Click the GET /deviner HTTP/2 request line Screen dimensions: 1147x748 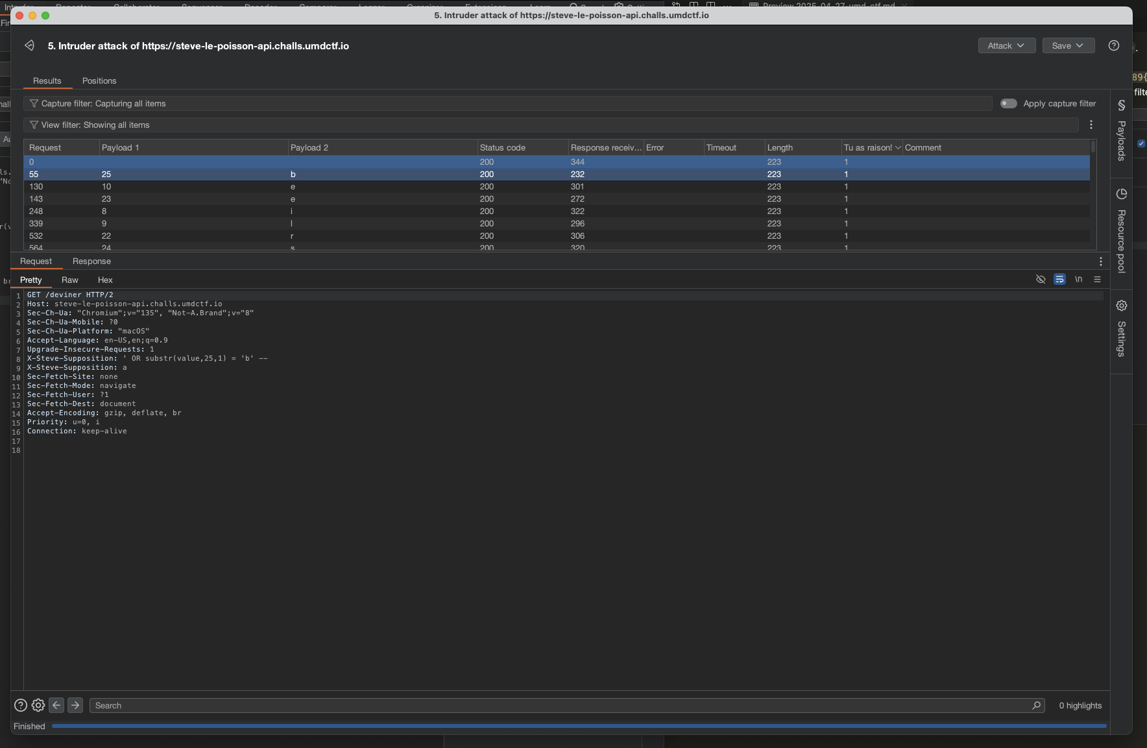pyautogui.click(x=70, y=295)
